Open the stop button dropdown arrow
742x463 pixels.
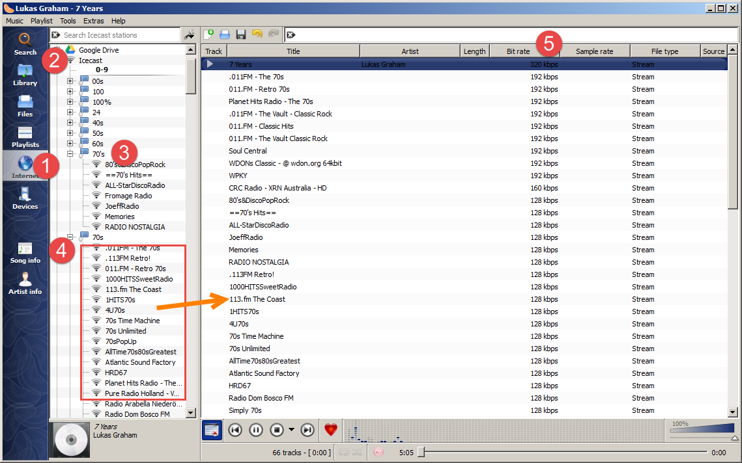pos(291,430)
